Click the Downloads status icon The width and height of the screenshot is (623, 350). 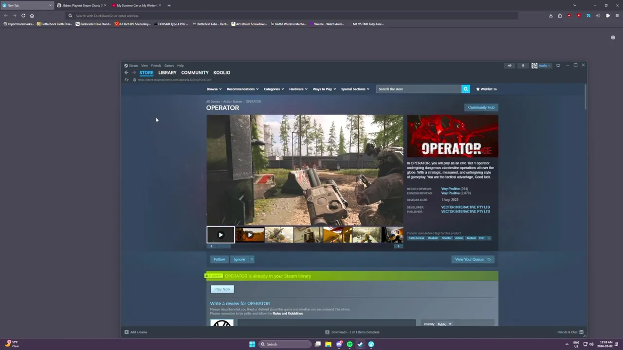coord(327,332)
